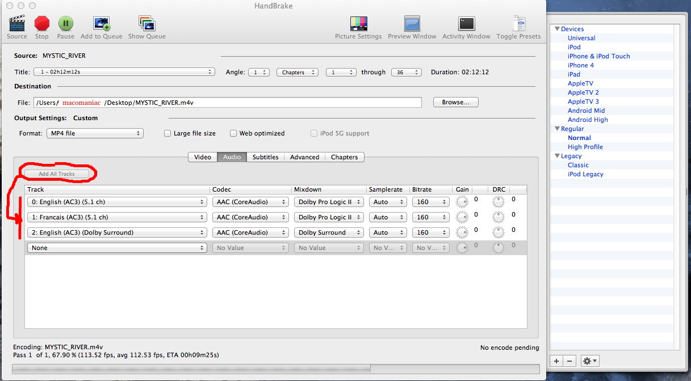This screenshot has height=381, width=691.
Task: Select the iPhone & iPod Touch preset
Action: (599, 56)
